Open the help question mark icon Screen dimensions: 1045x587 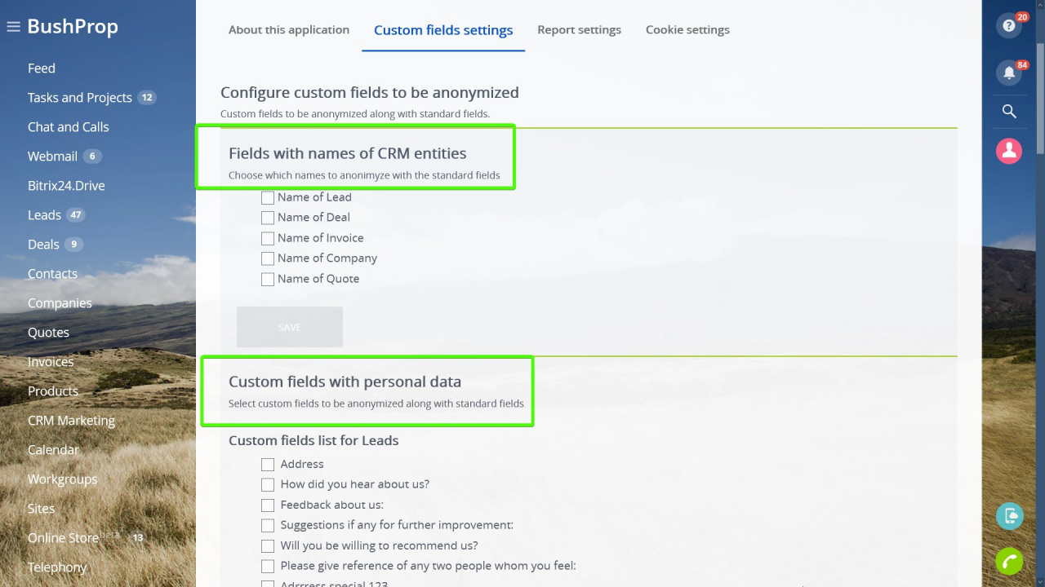tap(1009, 26)
